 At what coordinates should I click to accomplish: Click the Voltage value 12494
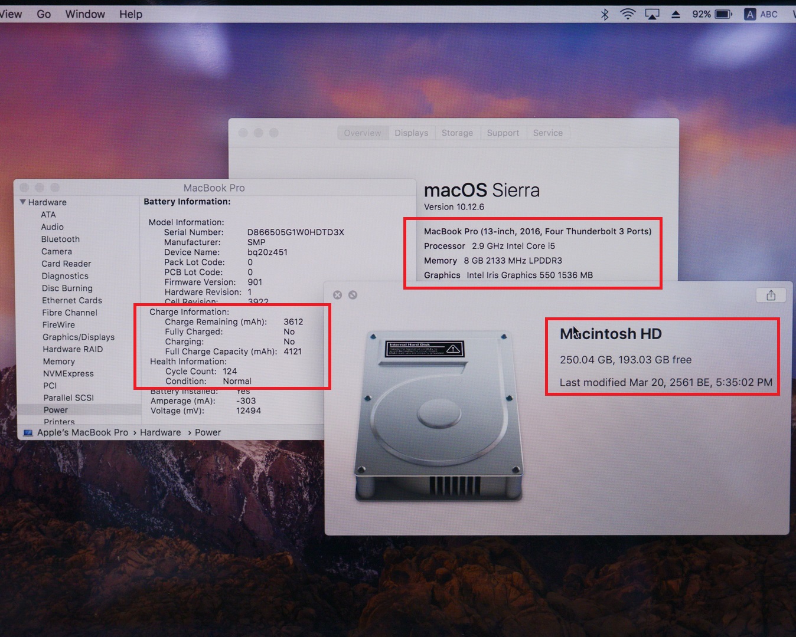pyautogui.click(x=249, y=411)
